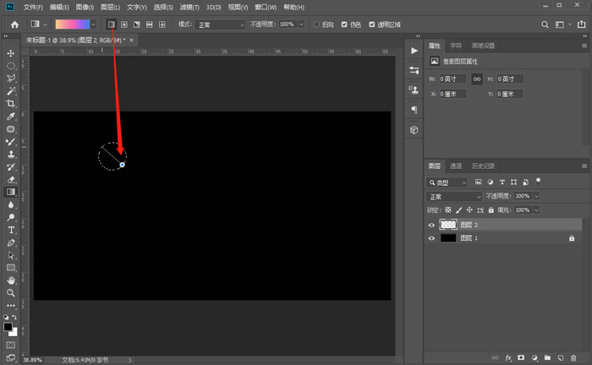Image resolution: width=592 pixels, height=365 pixels.
Task: Select the Hand tool
Action: 11,281
